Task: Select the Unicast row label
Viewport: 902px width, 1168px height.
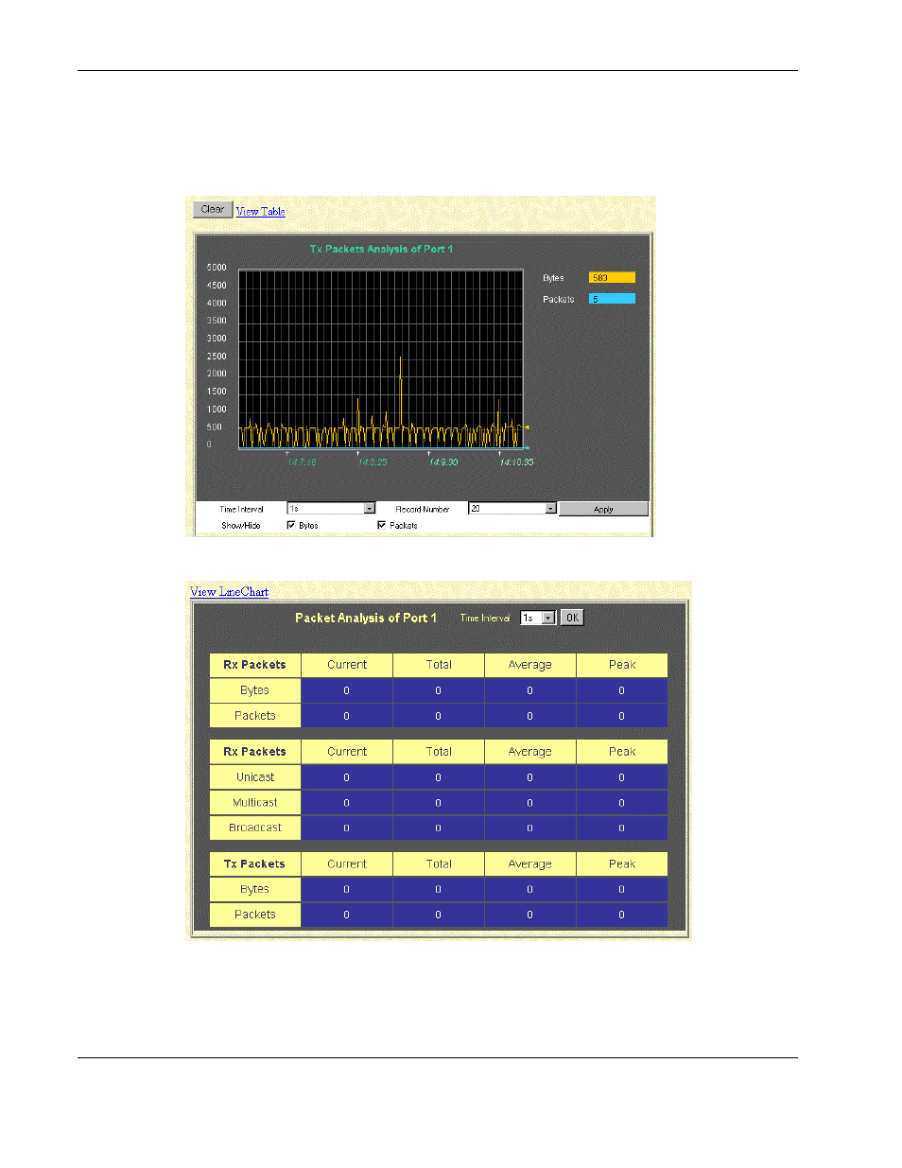Action: (255, 777)
